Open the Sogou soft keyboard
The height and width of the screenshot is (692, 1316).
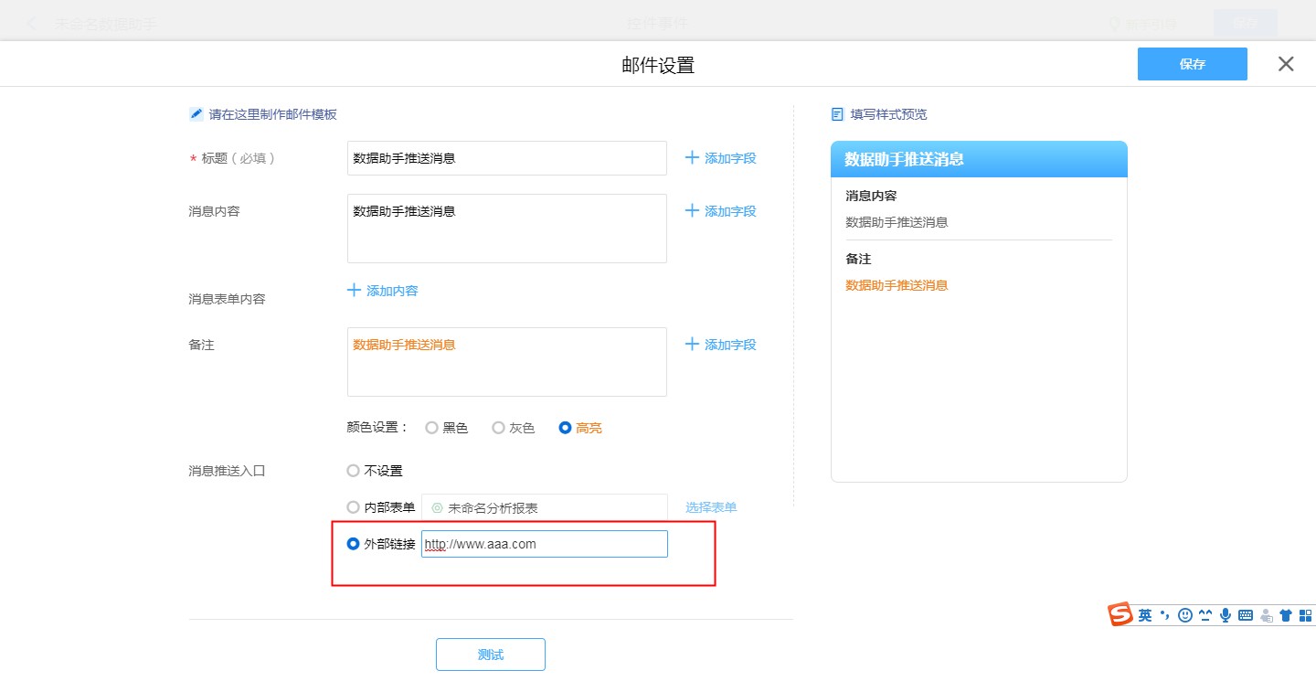[1245, 615]
